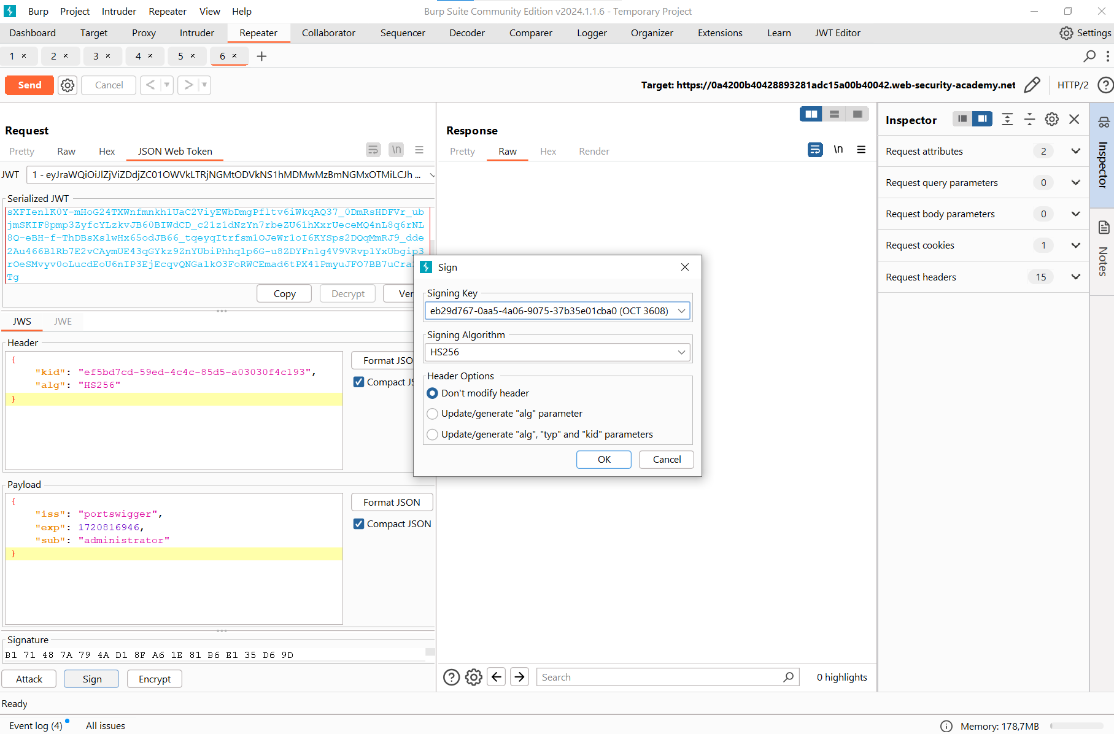The image size is (1114, 734).
Task: Expand Request body parameters section
Action: [x=1075, y=214]
